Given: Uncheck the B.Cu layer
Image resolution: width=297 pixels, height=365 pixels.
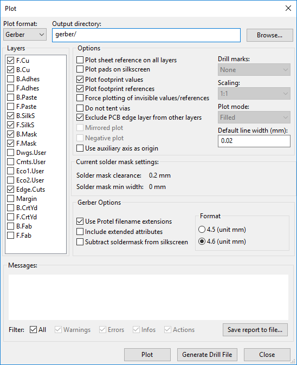Looking at the screenshot, I should 10,70.
